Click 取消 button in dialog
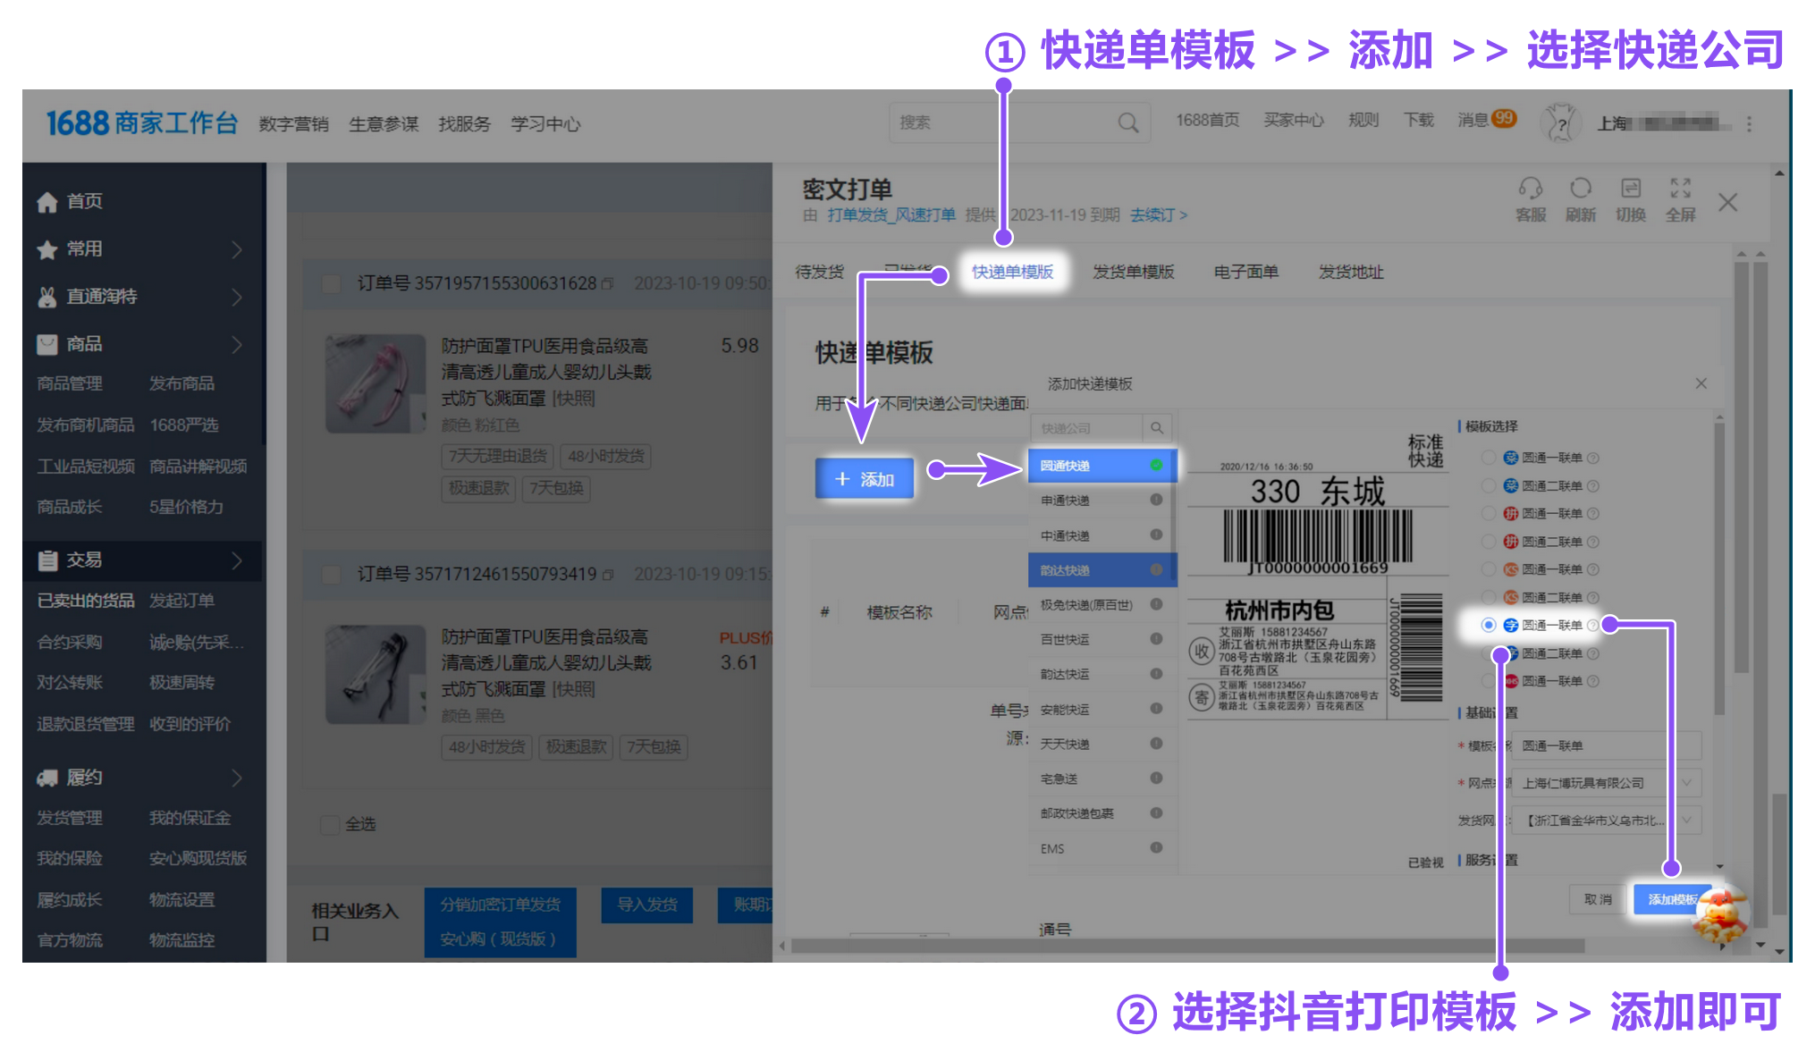Image resolution: width=1815 pixels, height=1052 pixels. coord(1598,899)
